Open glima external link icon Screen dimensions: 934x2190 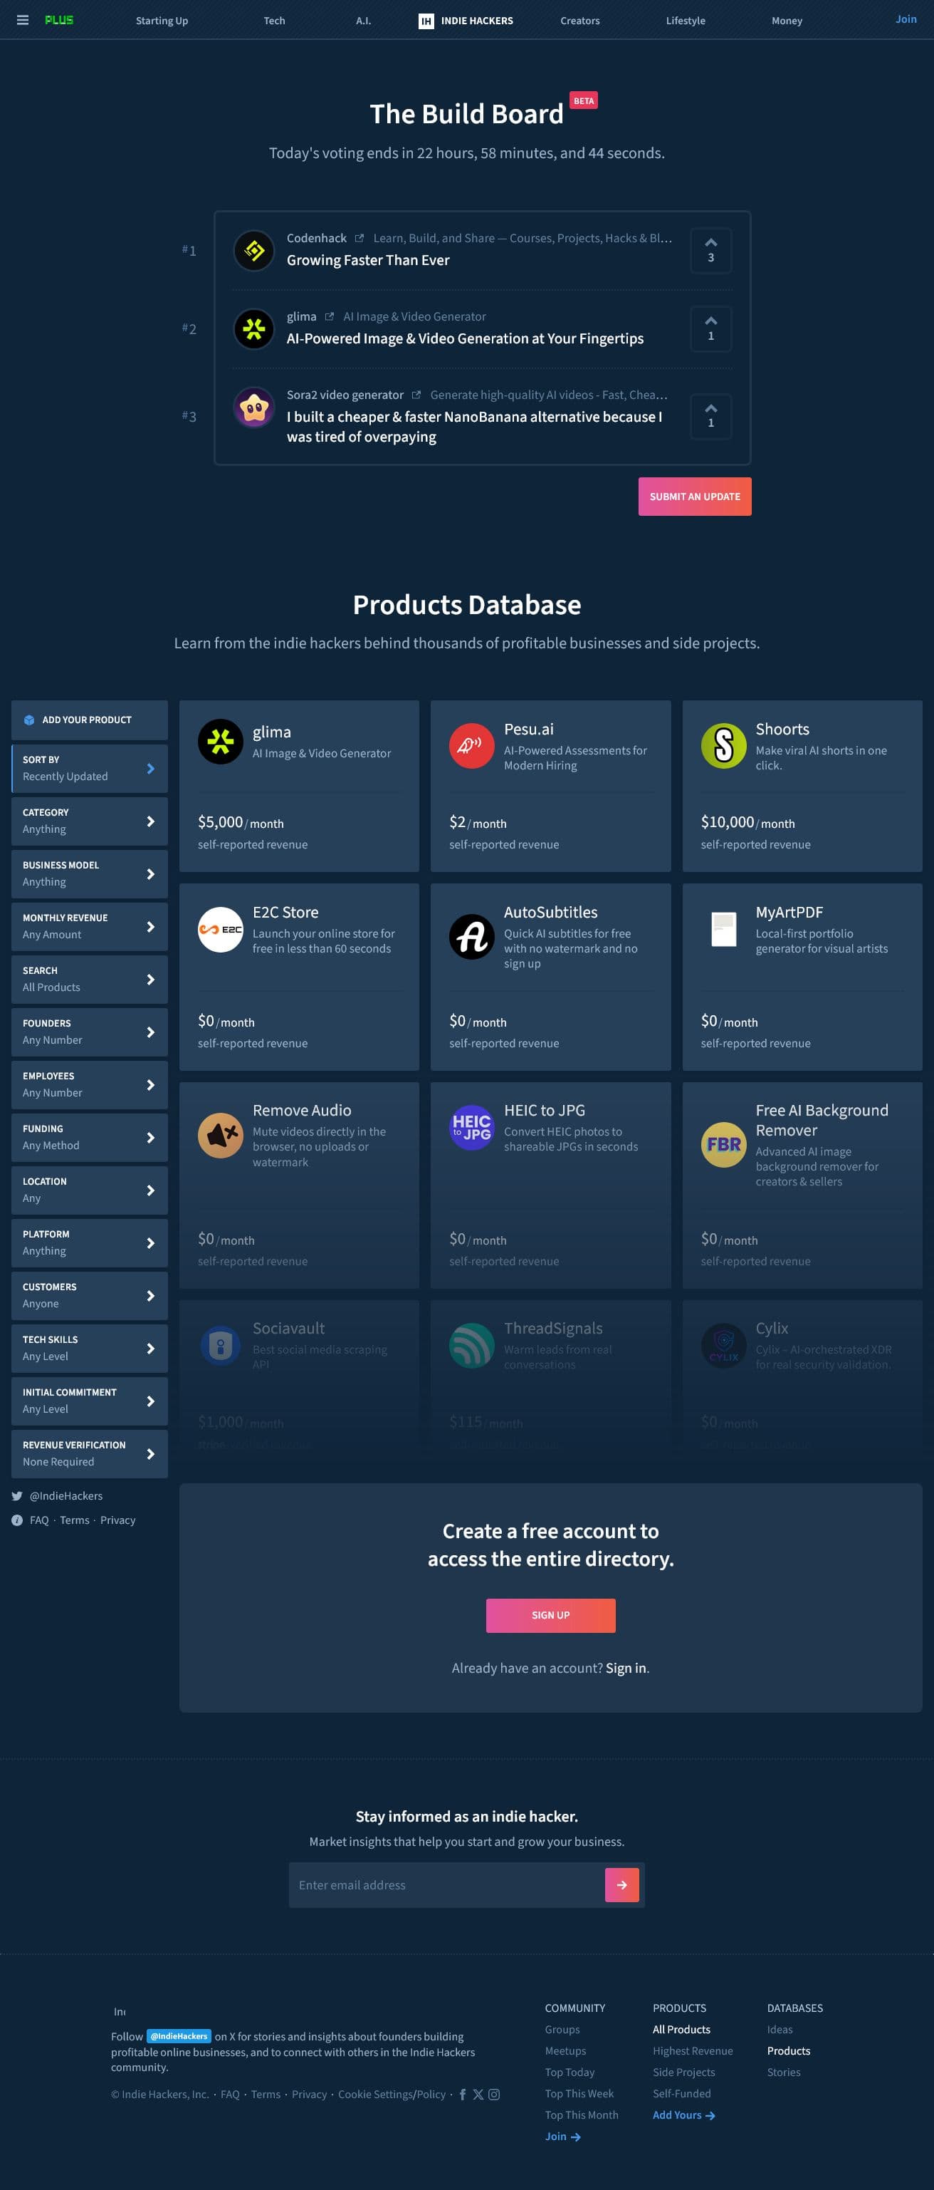(x=329, y=316)
